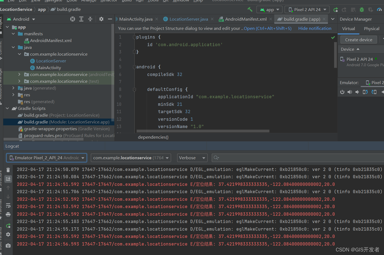The height and width of the screenshot is (255, 384).
Task: Toggle soft-wrap in Logcat toolbar
Action: tap(8, 205)
